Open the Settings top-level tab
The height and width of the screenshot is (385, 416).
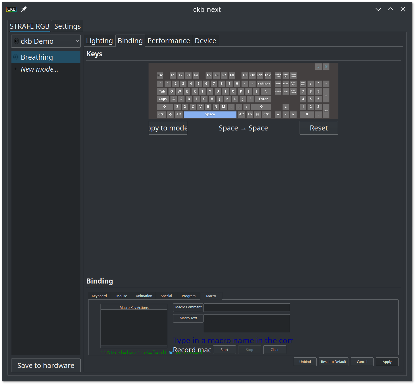click(x=67, y=26)
